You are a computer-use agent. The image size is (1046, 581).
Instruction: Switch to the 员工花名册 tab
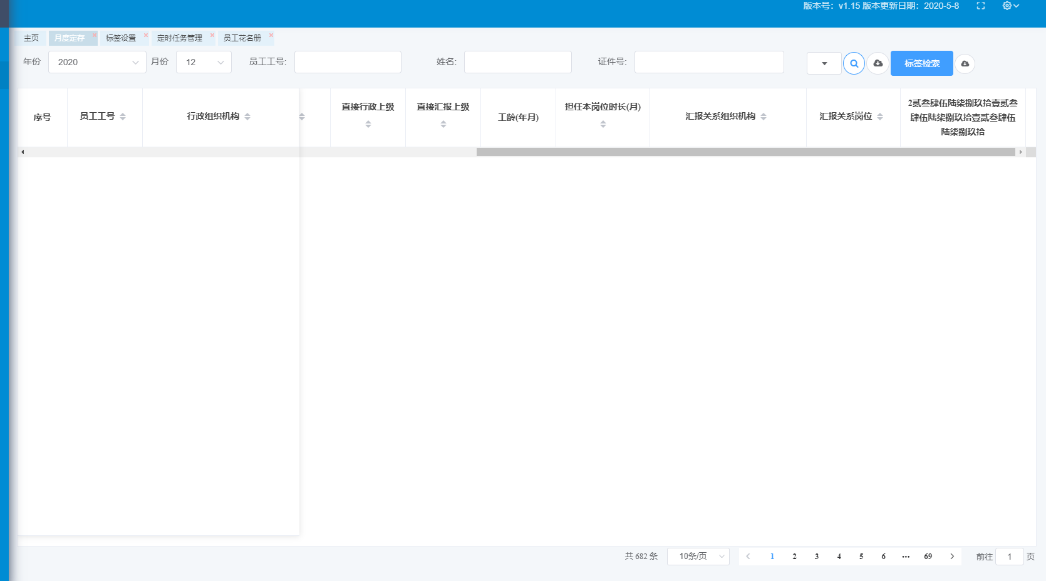[242, 38]
